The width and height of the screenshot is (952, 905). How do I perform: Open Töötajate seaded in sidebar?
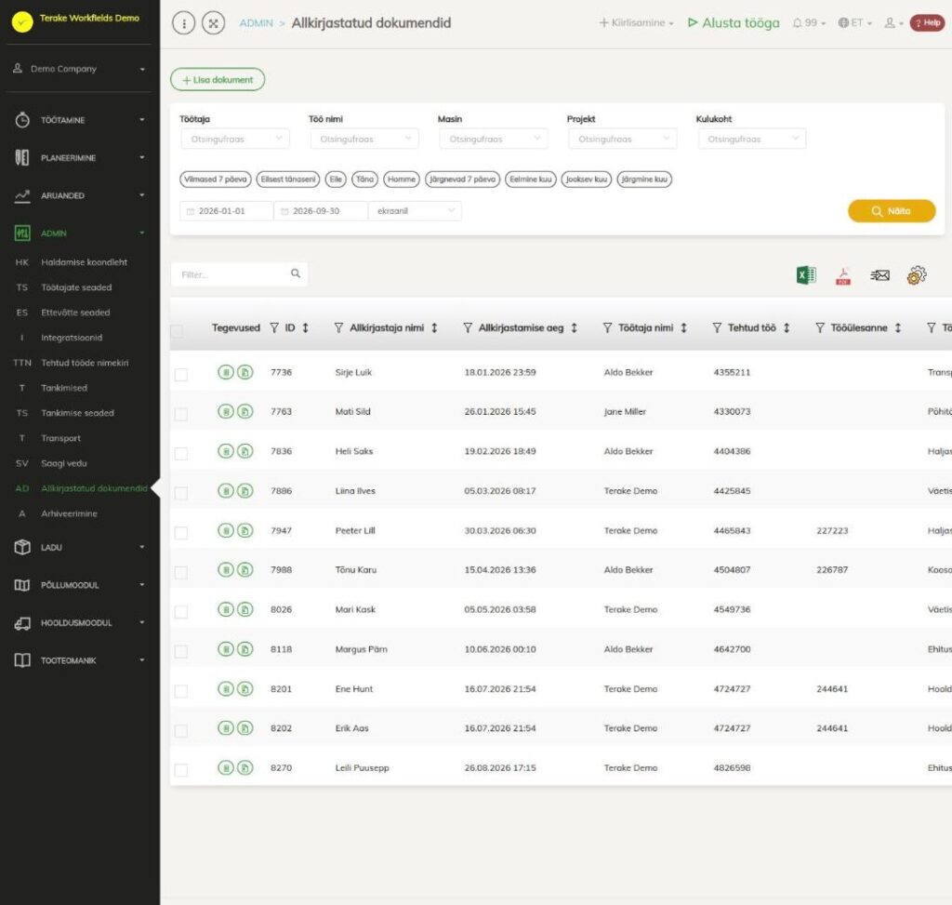(x=76, y=287)
